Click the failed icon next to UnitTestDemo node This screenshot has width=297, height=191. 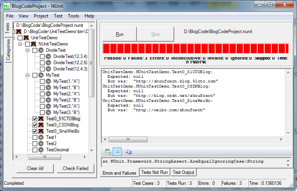(26, 38)
